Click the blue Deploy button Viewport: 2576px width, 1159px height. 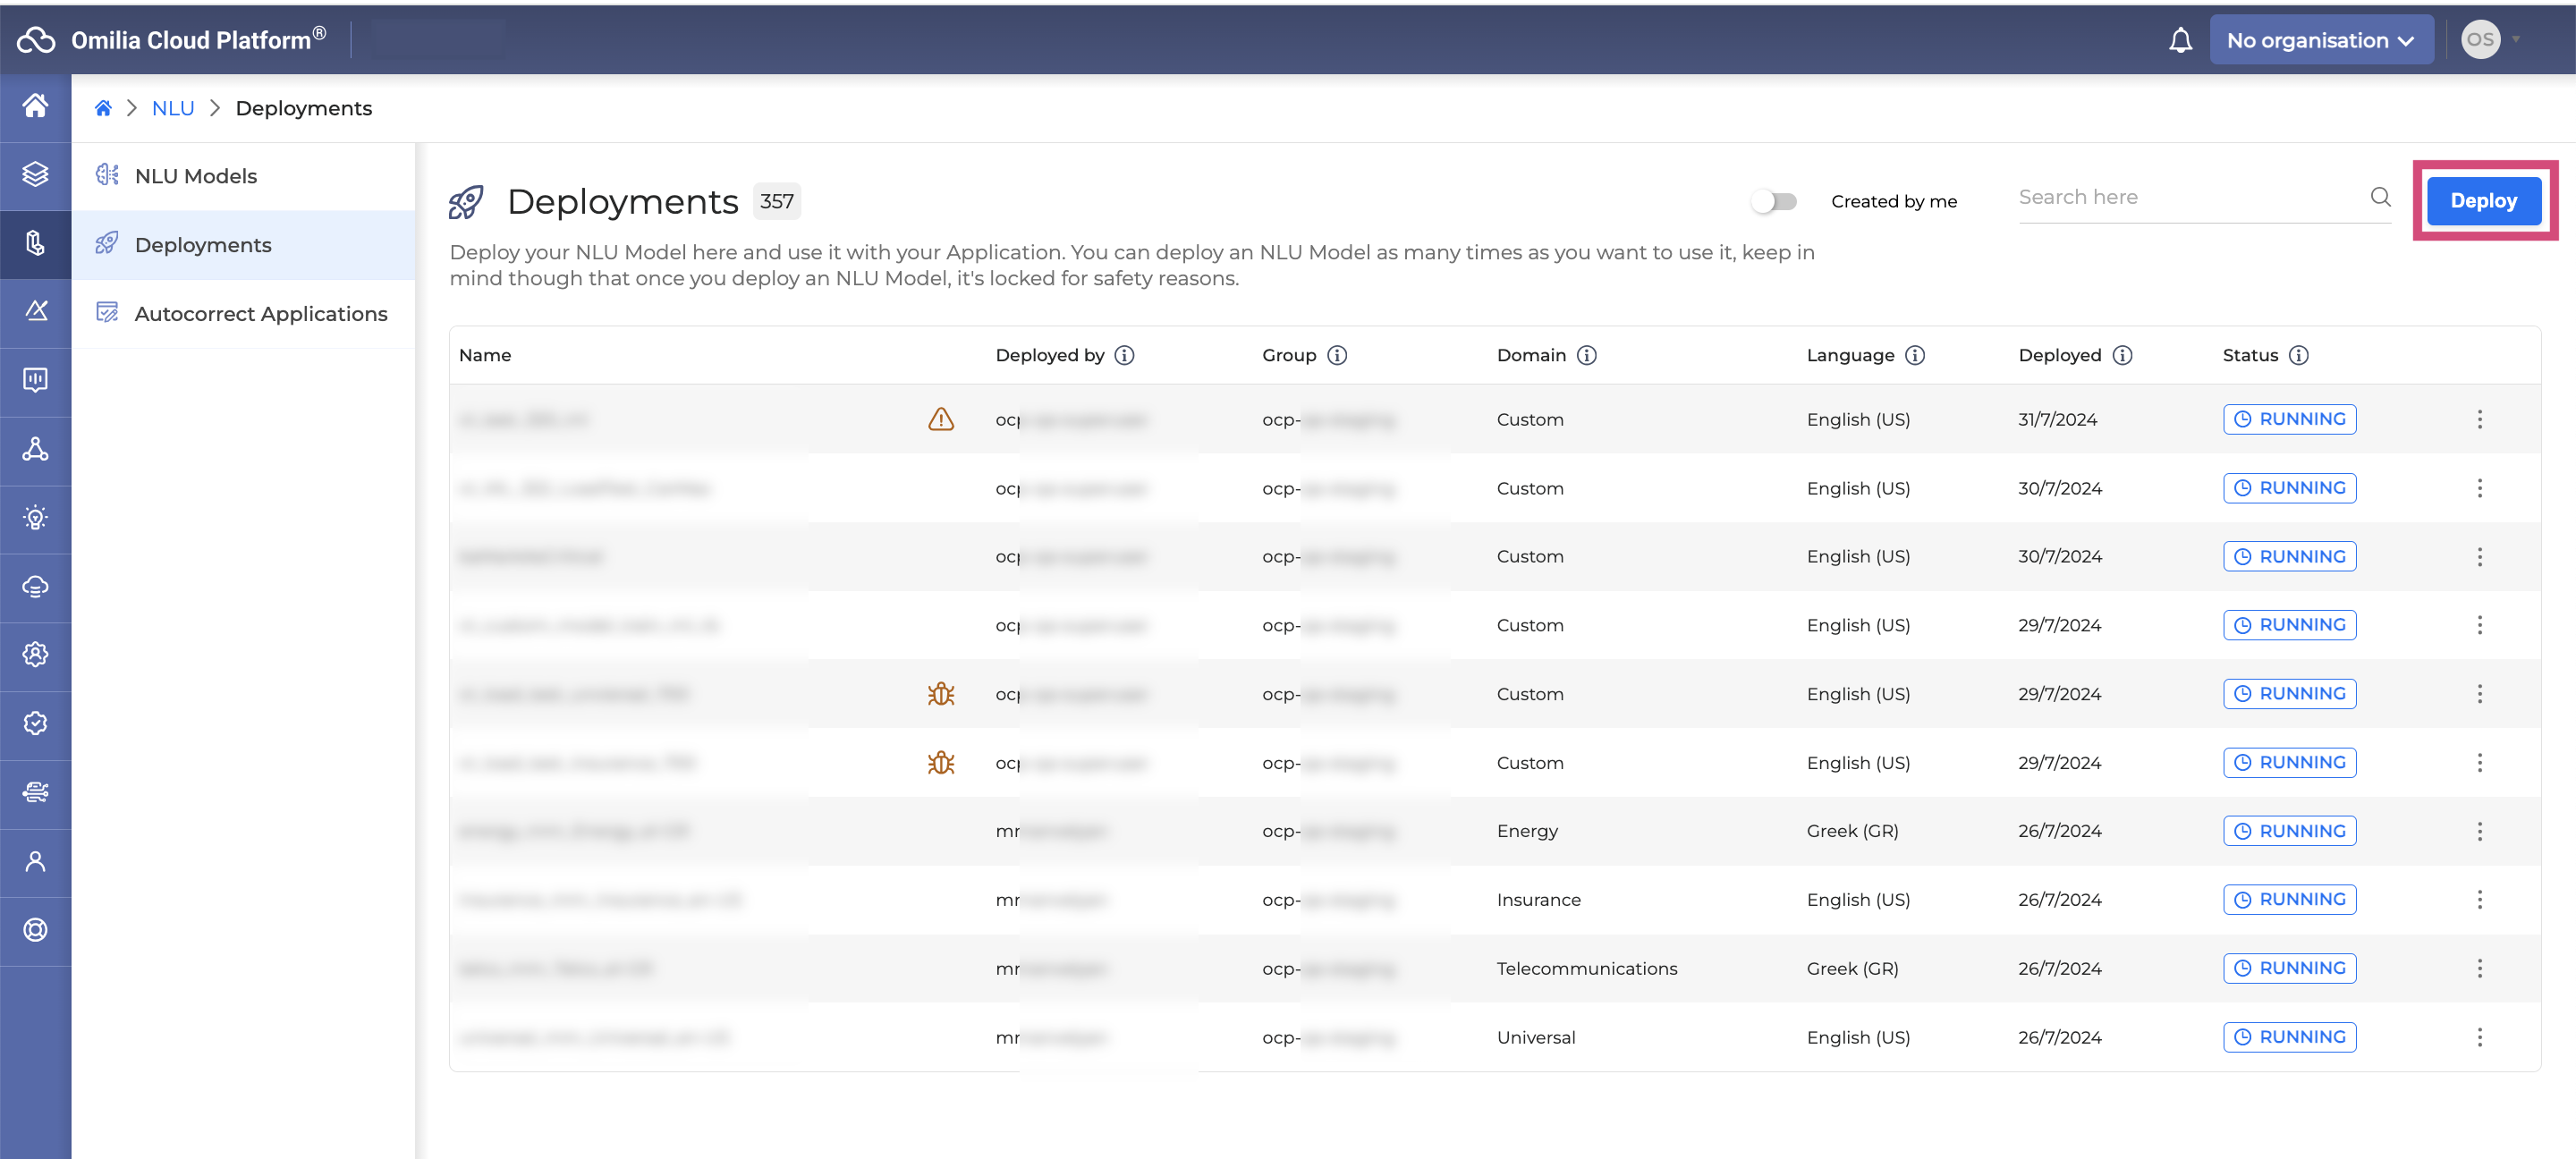coord(2484,201)
